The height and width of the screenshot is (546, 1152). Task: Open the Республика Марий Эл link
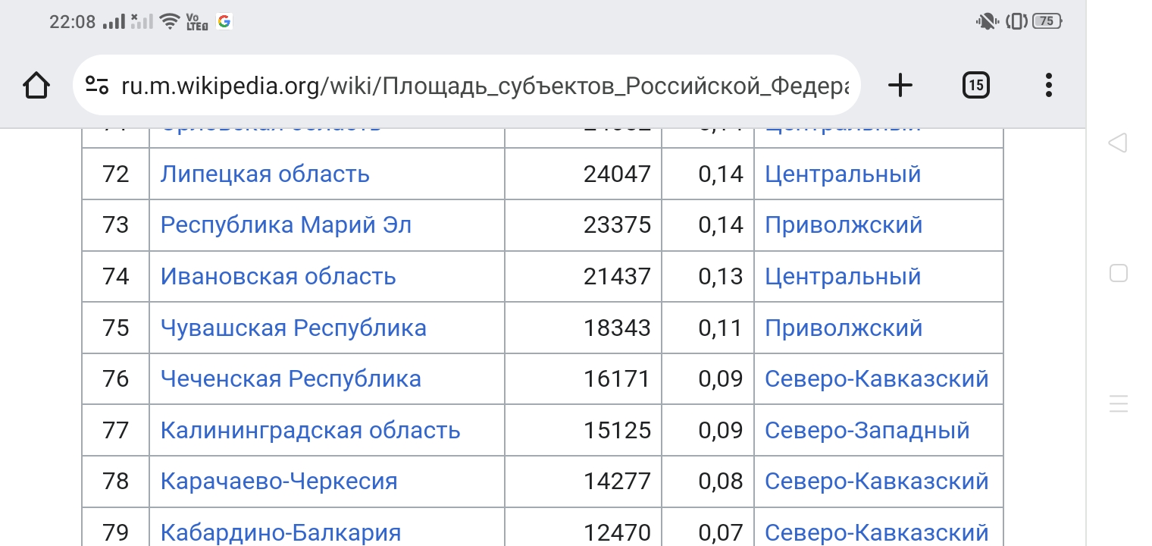tap(286, 225)
